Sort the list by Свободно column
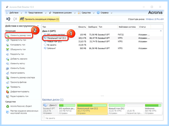The image size is (169, 126). coord(92,27)
